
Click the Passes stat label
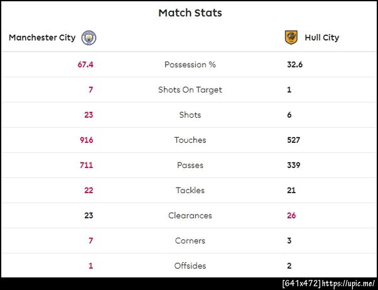click(190, 165)
